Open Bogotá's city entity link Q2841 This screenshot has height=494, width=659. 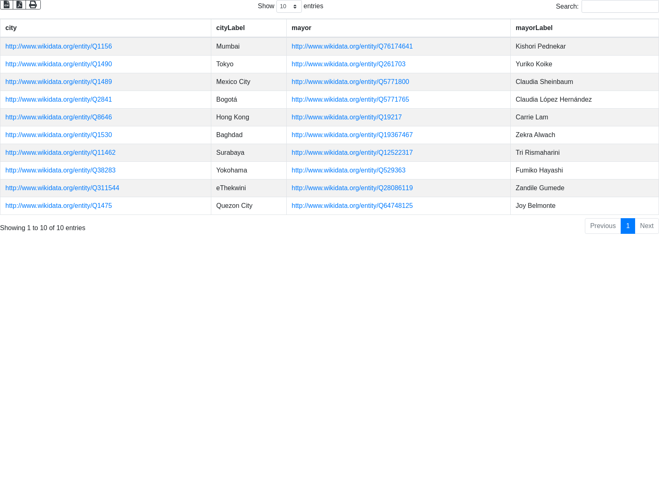click(x=58, y=100)
